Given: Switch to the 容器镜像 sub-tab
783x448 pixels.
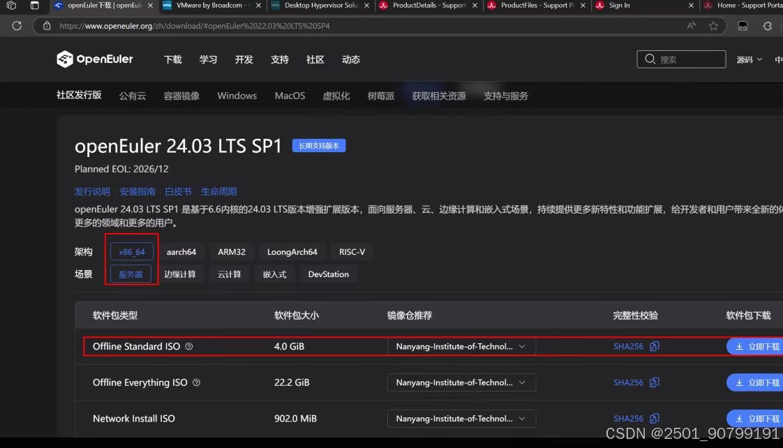Looking at the screenshot, I should pos(181,96).
